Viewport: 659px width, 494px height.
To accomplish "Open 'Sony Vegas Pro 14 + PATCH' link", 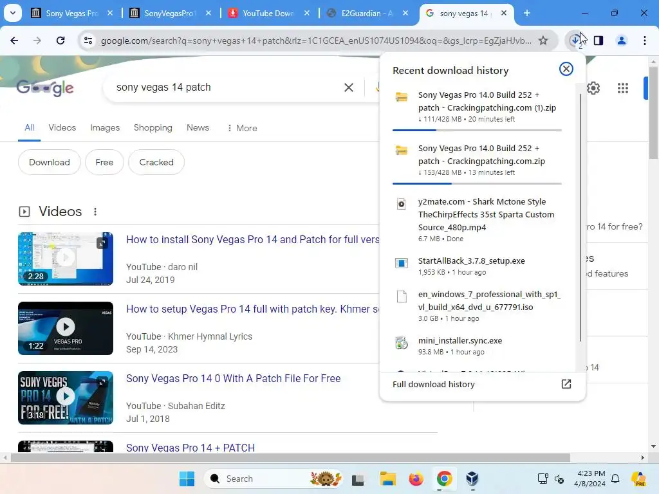I will 190,448.
